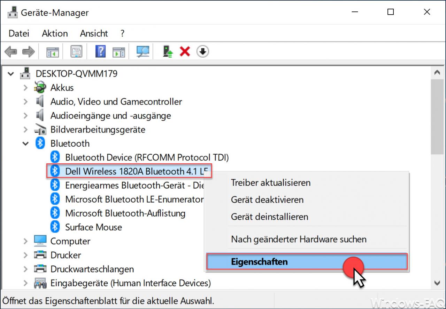The width and height of the screenshot is (446, 309).
Task: Click Bluetooth icon of the Bluetooth category
Action: (x=40, y=143)
